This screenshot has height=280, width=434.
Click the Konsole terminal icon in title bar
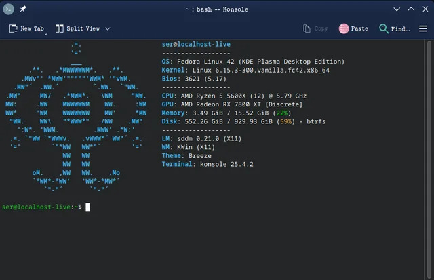(9, 9)
